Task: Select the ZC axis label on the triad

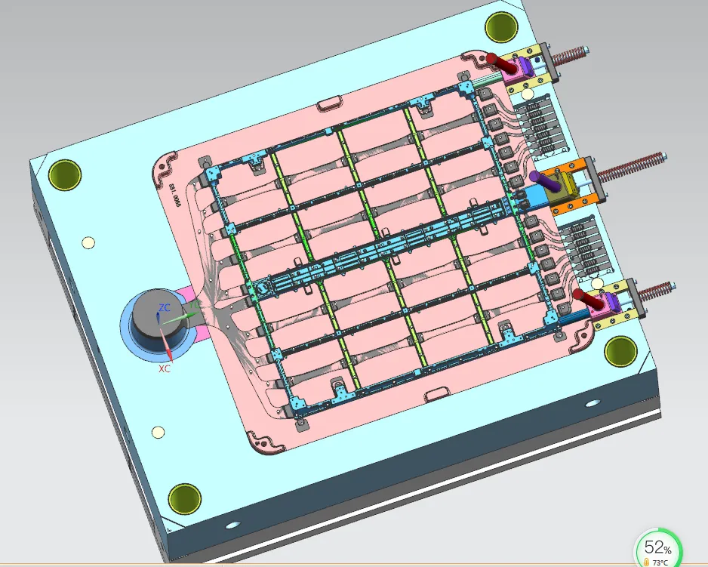Action: [164, 307]
